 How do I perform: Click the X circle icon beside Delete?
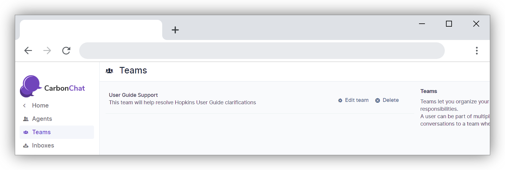coord(377,101)
